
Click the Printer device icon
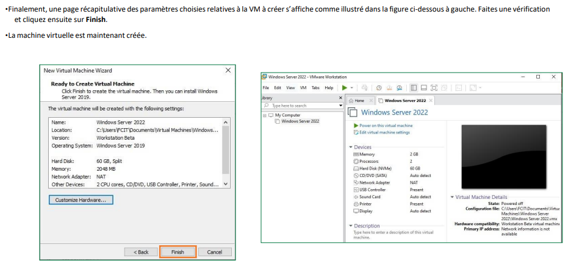point(356,204)
